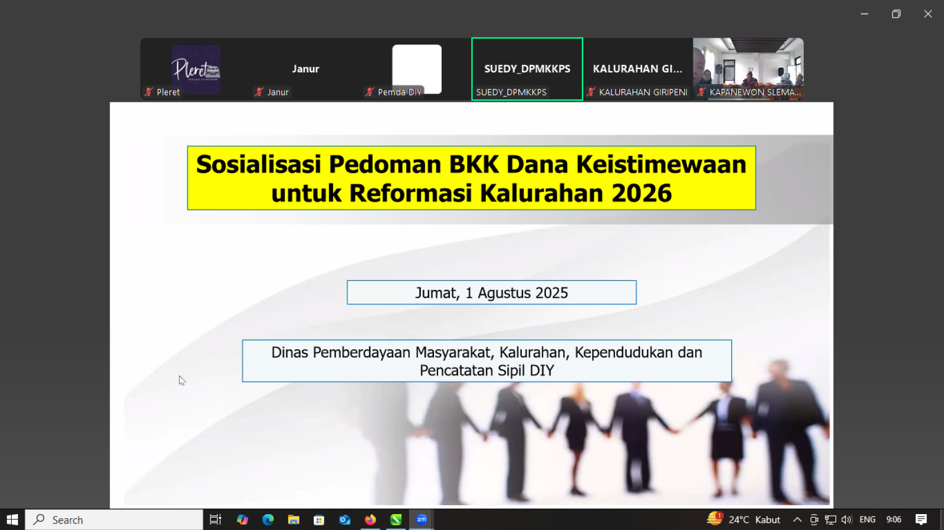
Task: Click muted mic icon beside Pemda DIY
Action: pyautogui.click(x=370, y=92)
